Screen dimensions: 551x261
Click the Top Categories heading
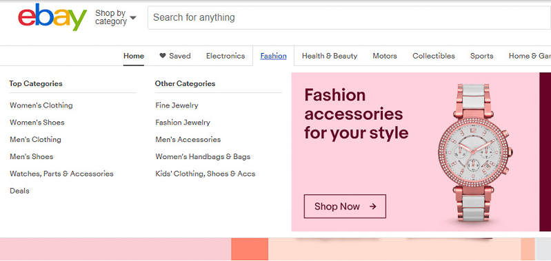tap(36, 83)
